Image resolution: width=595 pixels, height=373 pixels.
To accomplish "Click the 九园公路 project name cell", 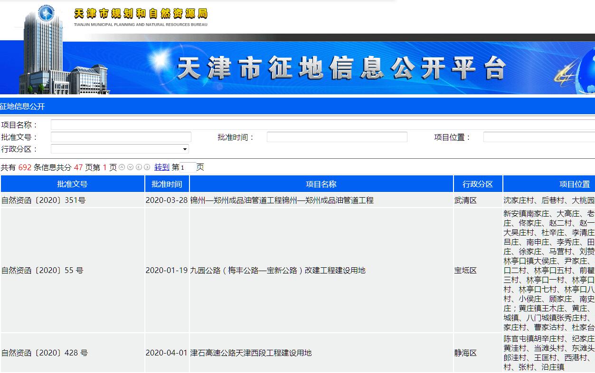I will [278, 271].
